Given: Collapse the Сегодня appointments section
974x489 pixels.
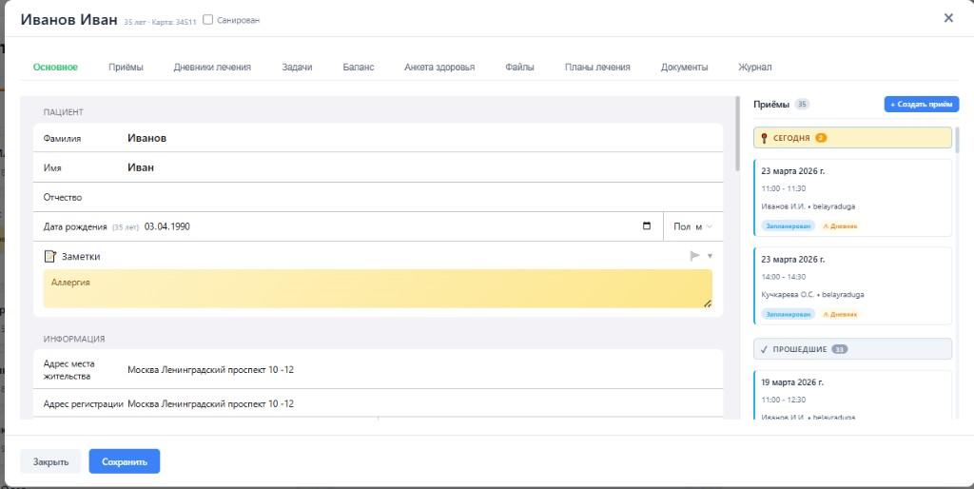Looking at the screenshot, I should tap(852, 138).
